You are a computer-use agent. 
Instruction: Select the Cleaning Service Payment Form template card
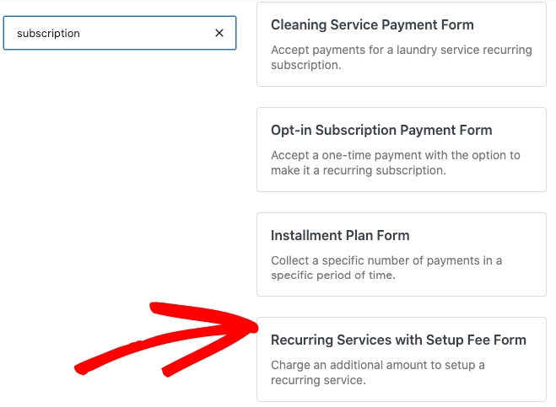(x=402, y=44)
